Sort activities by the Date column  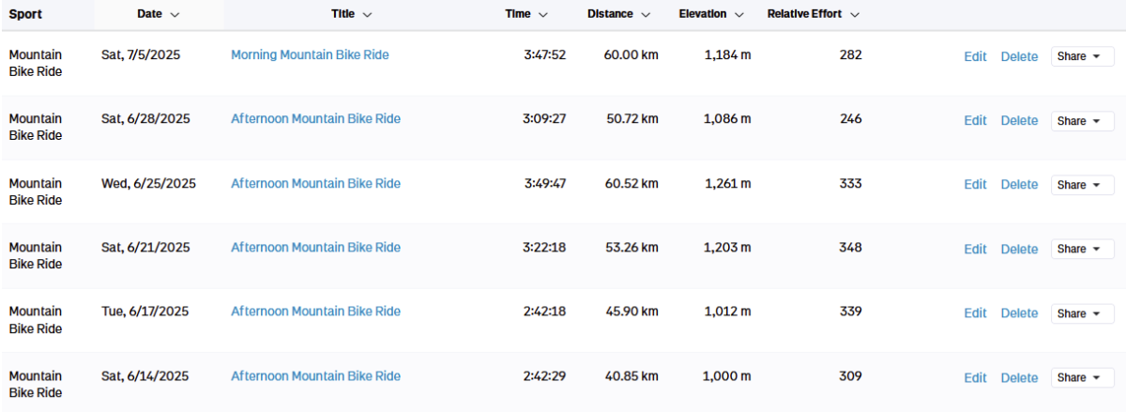[x=159, y=14]
